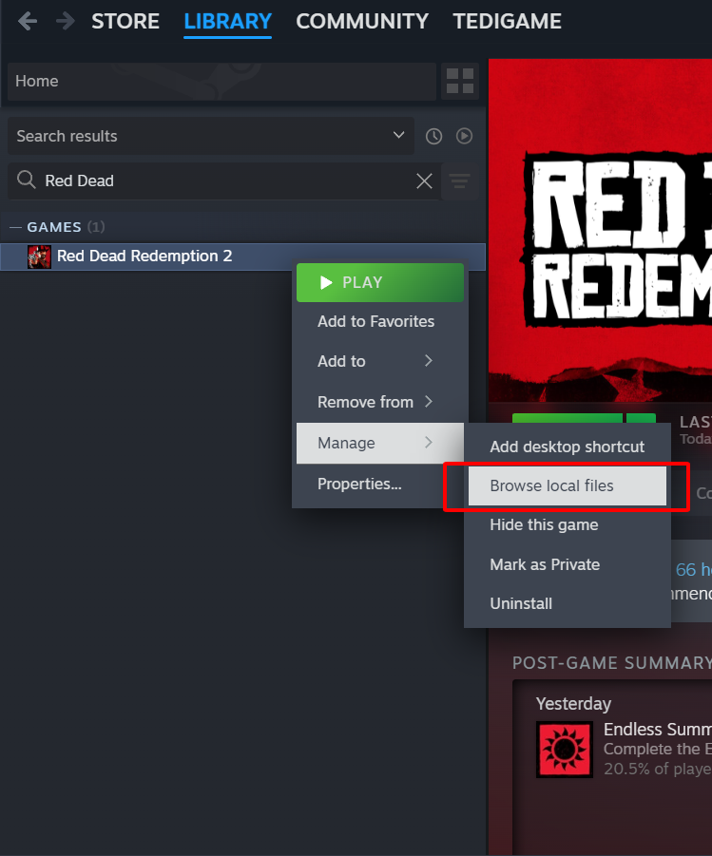Click Uninstall in the Manage submenu
The width and height of the screenshot is (712, 856).
pos(521,603)
